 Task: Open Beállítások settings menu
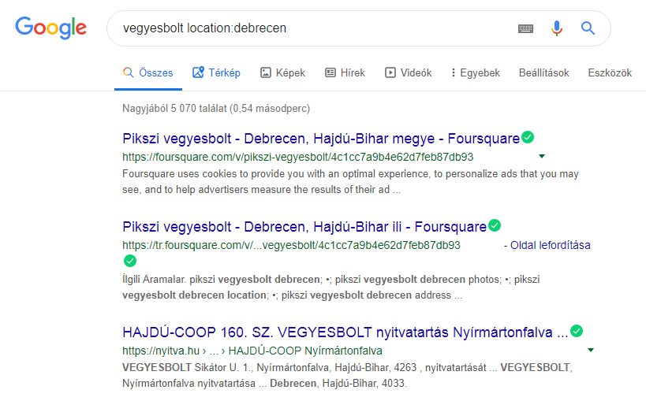543,72
